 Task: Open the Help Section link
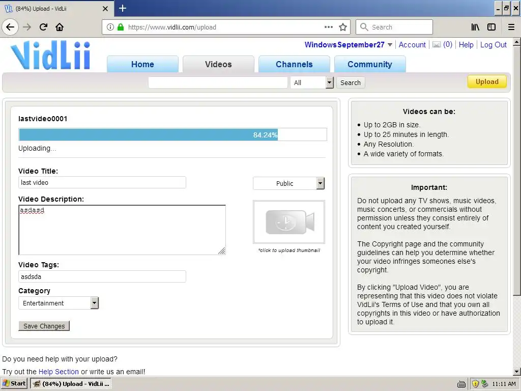(59, 372)
